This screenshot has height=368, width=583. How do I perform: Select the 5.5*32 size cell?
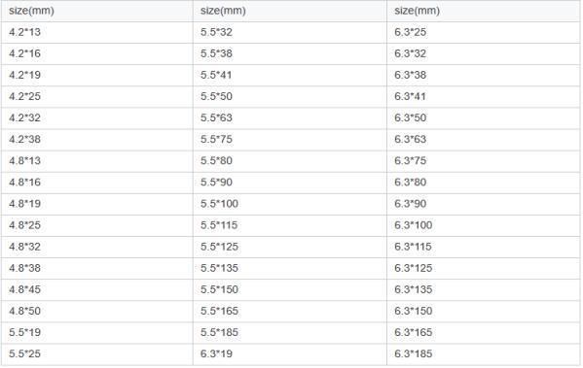(290, 32)
